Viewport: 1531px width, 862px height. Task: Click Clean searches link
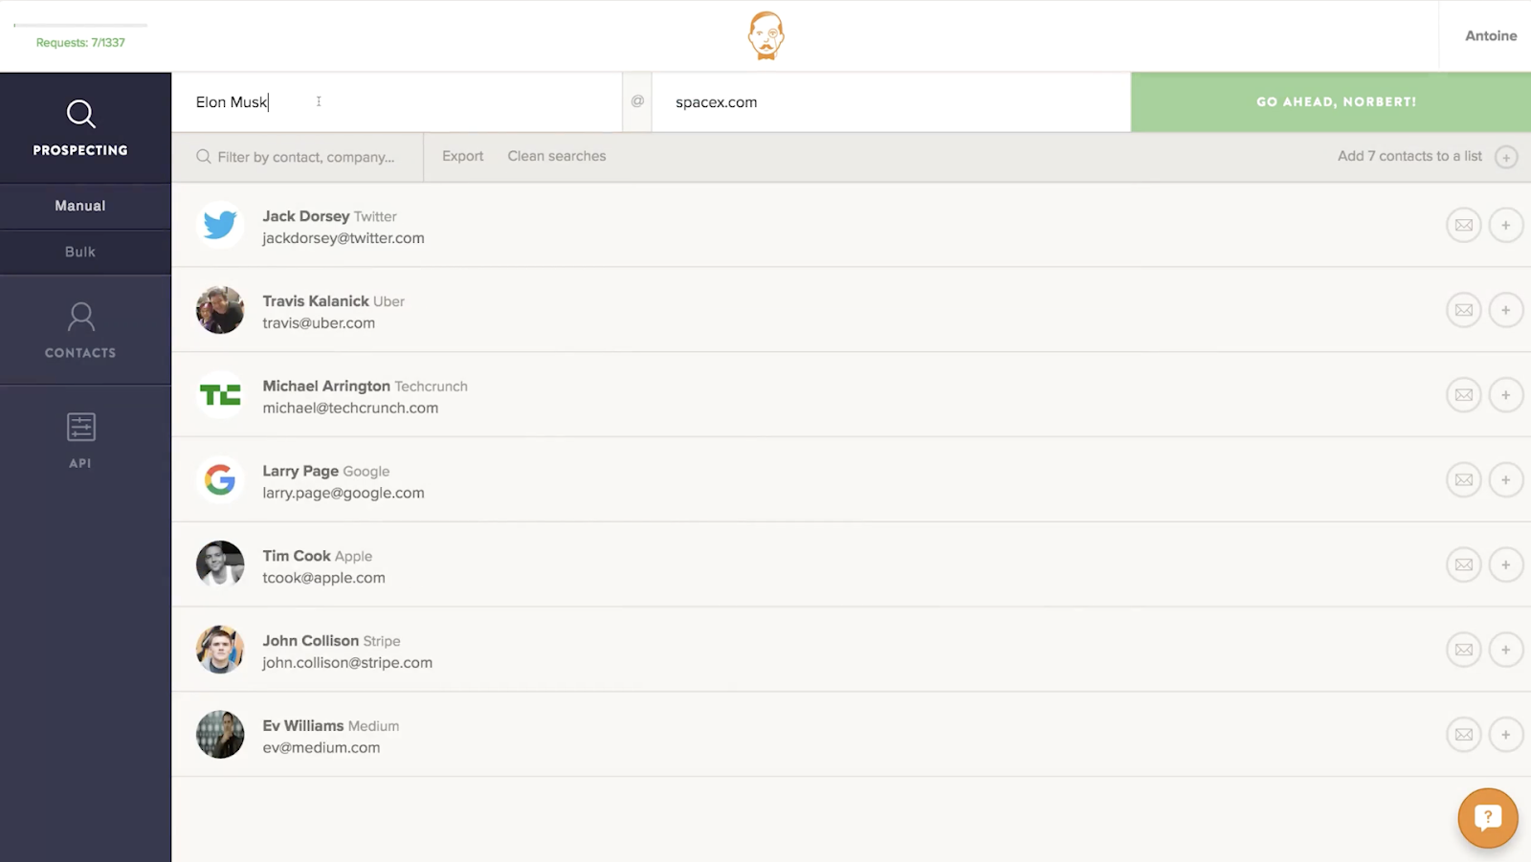[557, 156]
